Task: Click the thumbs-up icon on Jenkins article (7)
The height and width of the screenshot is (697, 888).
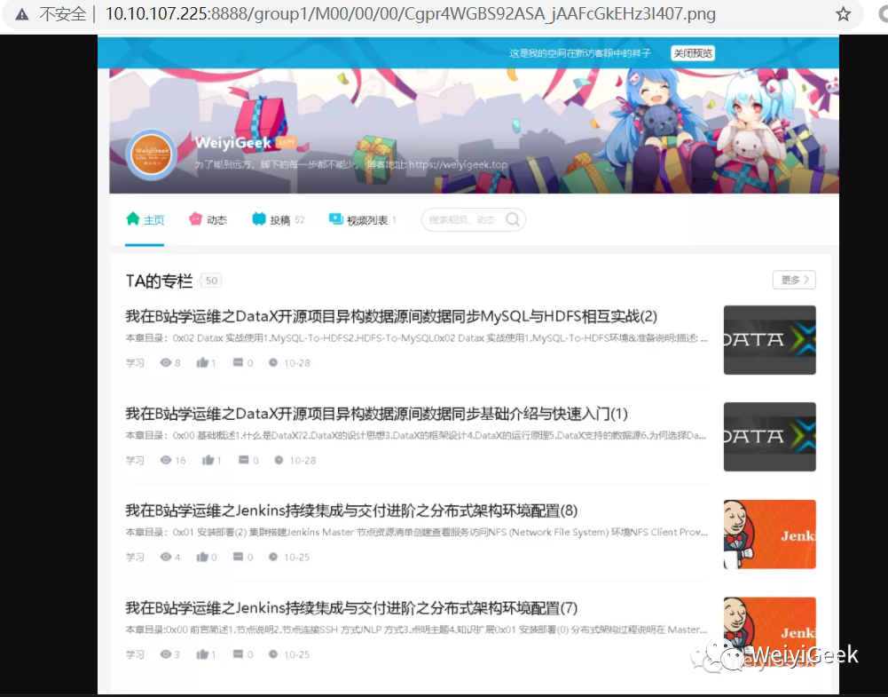Action: [x=202, y=654]
